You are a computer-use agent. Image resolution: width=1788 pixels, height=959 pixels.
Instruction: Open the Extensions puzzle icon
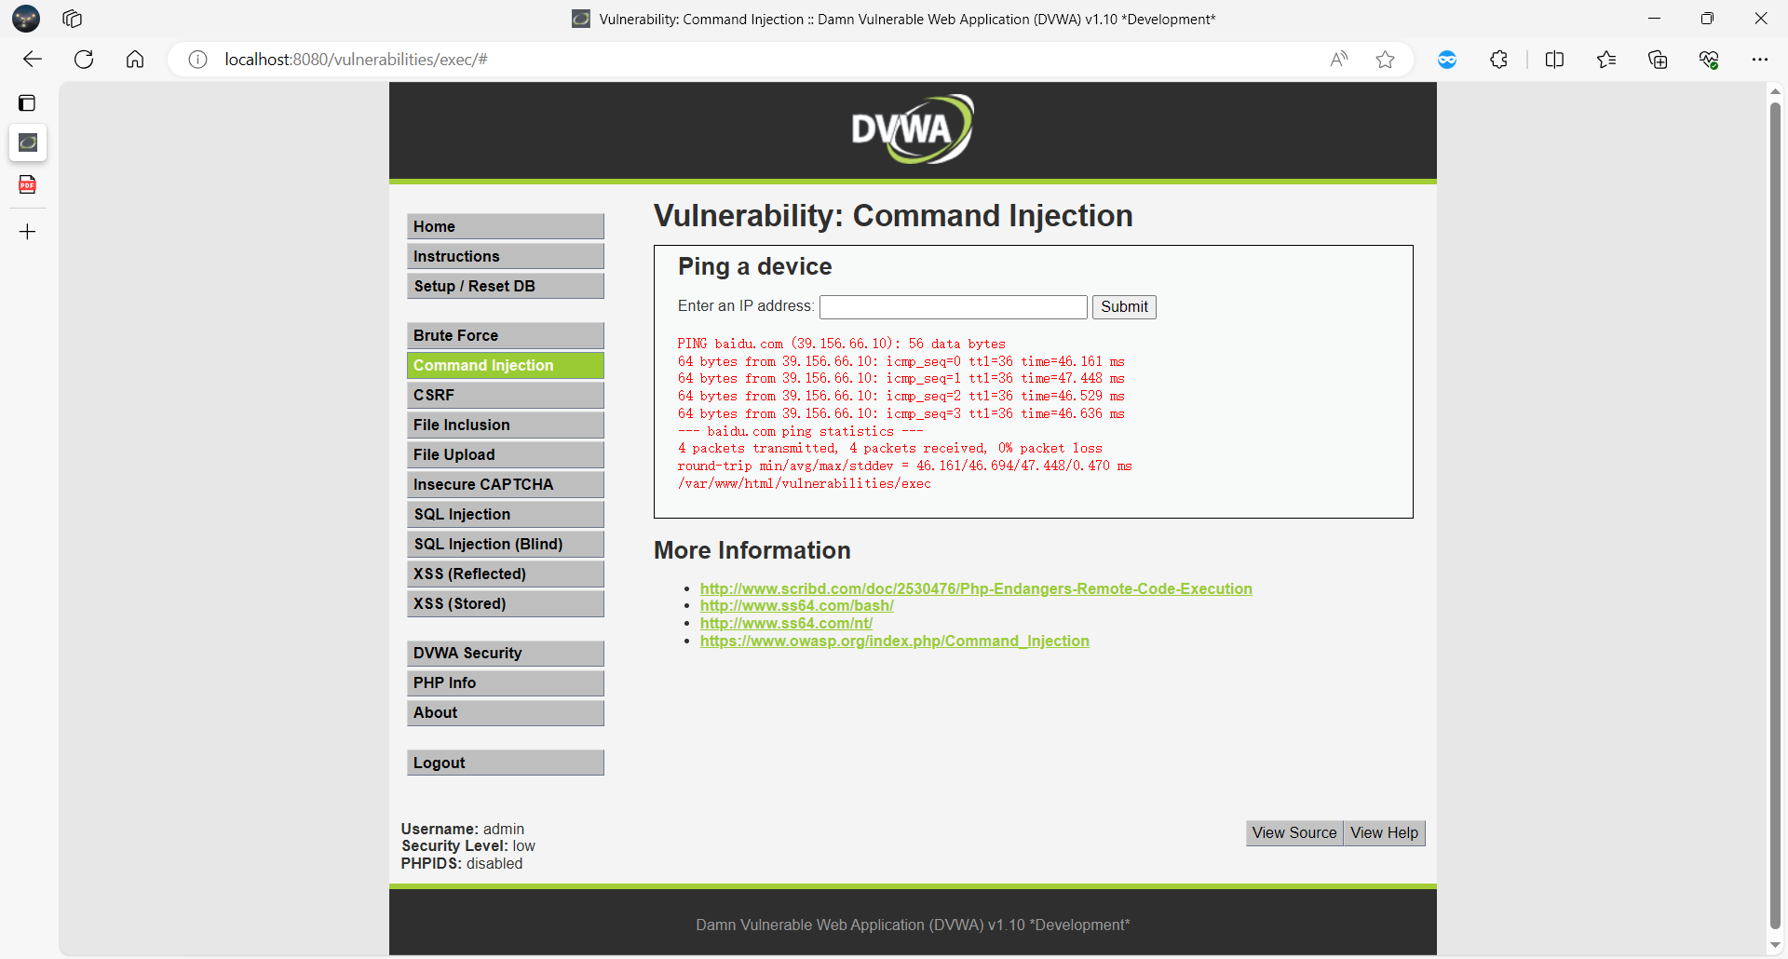coord(1498,60)
